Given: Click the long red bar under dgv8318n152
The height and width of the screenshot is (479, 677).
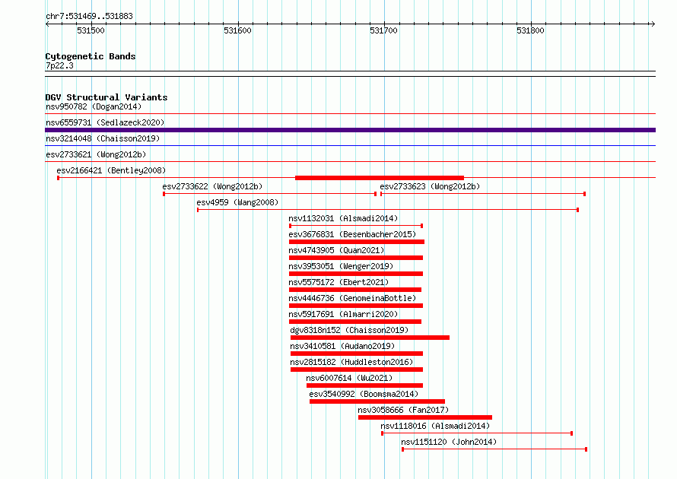Looking at the screenshot, I should coord(370,338).
